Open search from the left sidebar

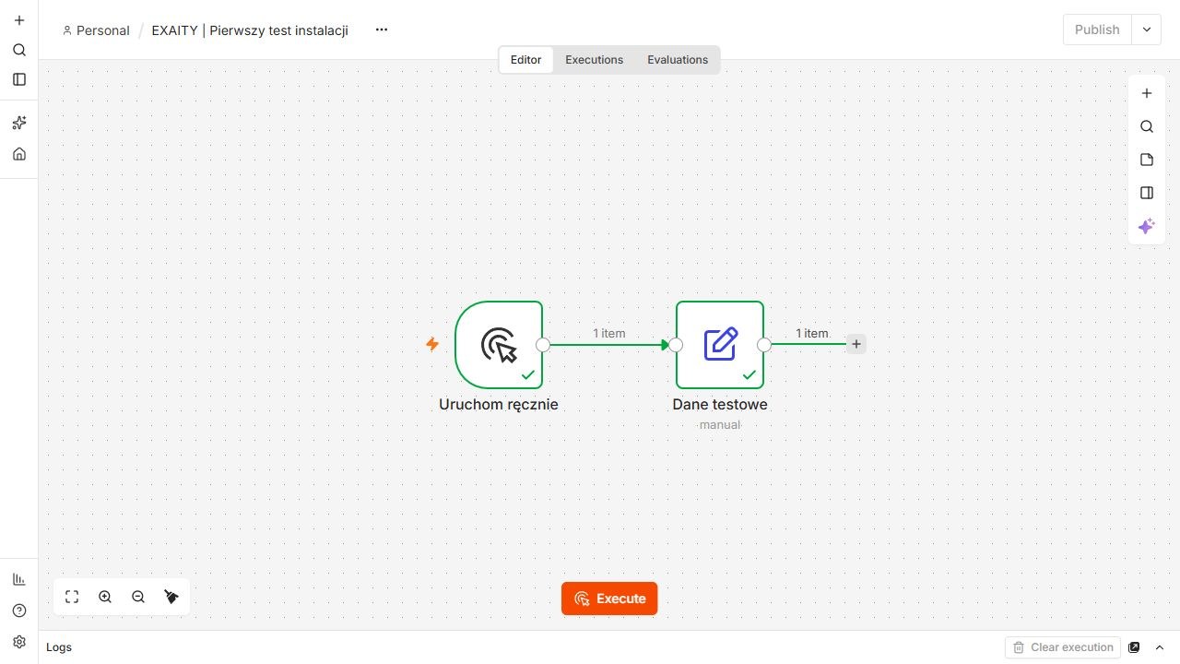click(x=19, y=50)
